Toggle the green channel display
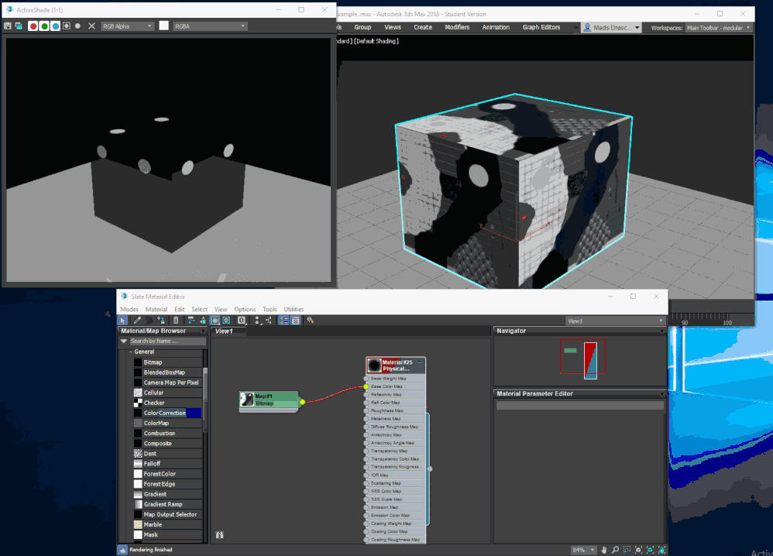 coord(44,26)
